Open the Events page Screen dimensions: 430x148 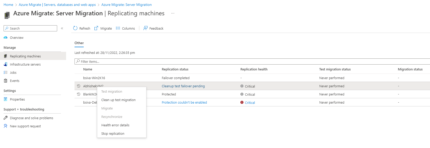coord(15,81)
